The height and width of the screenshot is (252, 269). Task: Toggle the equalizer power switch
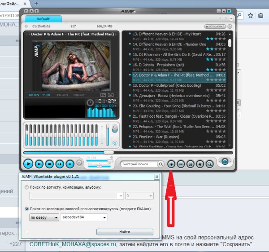(115, 128)
